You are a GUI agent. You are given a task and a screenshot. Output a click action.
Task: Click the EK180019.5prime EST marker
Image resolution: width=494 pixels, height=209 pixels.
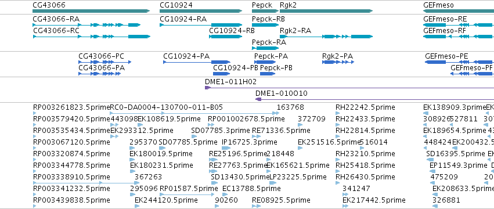pyautogui.click(x=132, y=160)
